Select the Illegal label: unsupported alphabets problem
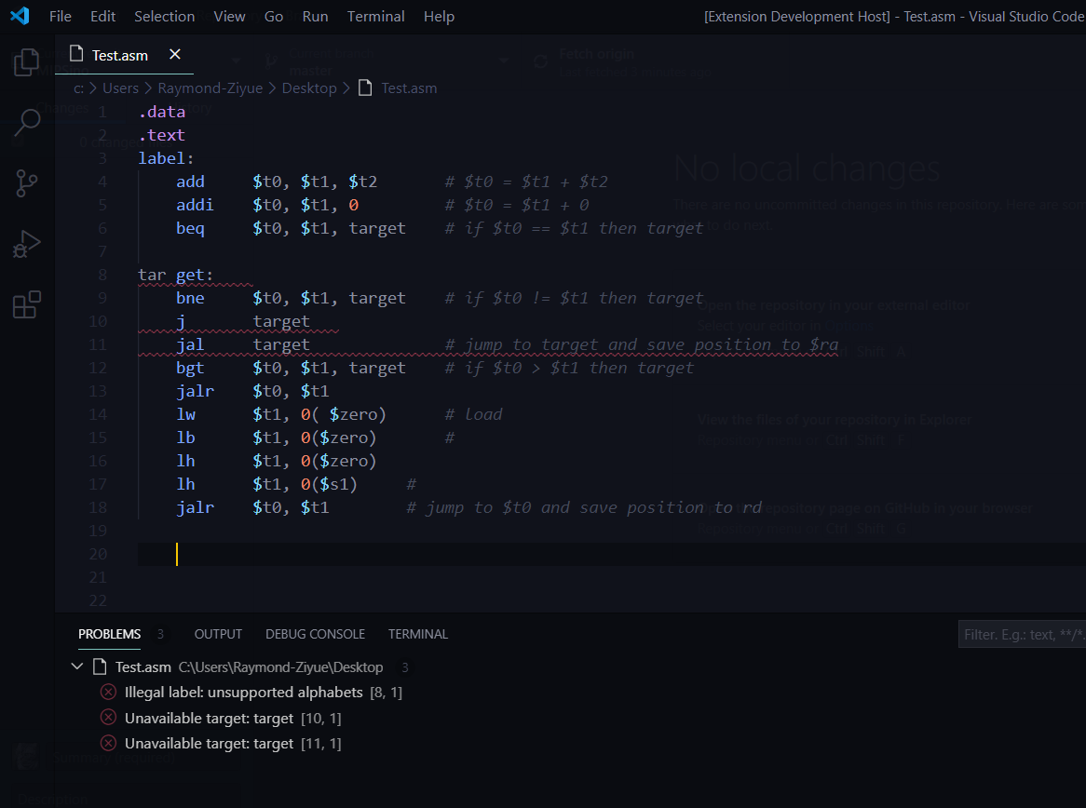This screenshot has width=1086, height=808. pos(243,692)
